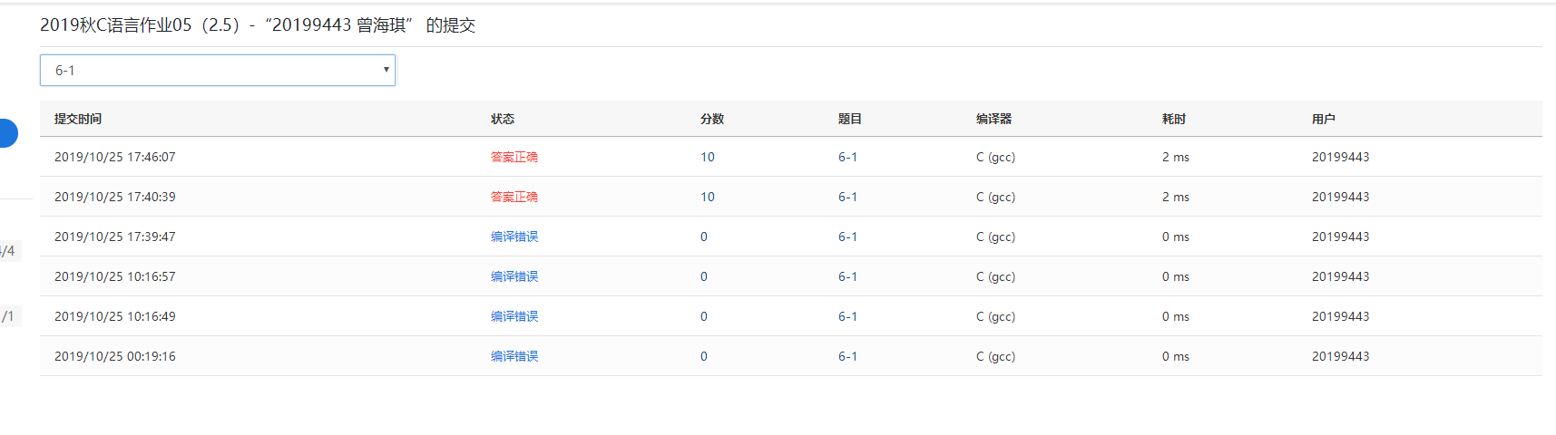View 编译错误 details for 17:39:47 submission
The height and width of the screenshot is (435, 1556).
[x=514, y=237]
